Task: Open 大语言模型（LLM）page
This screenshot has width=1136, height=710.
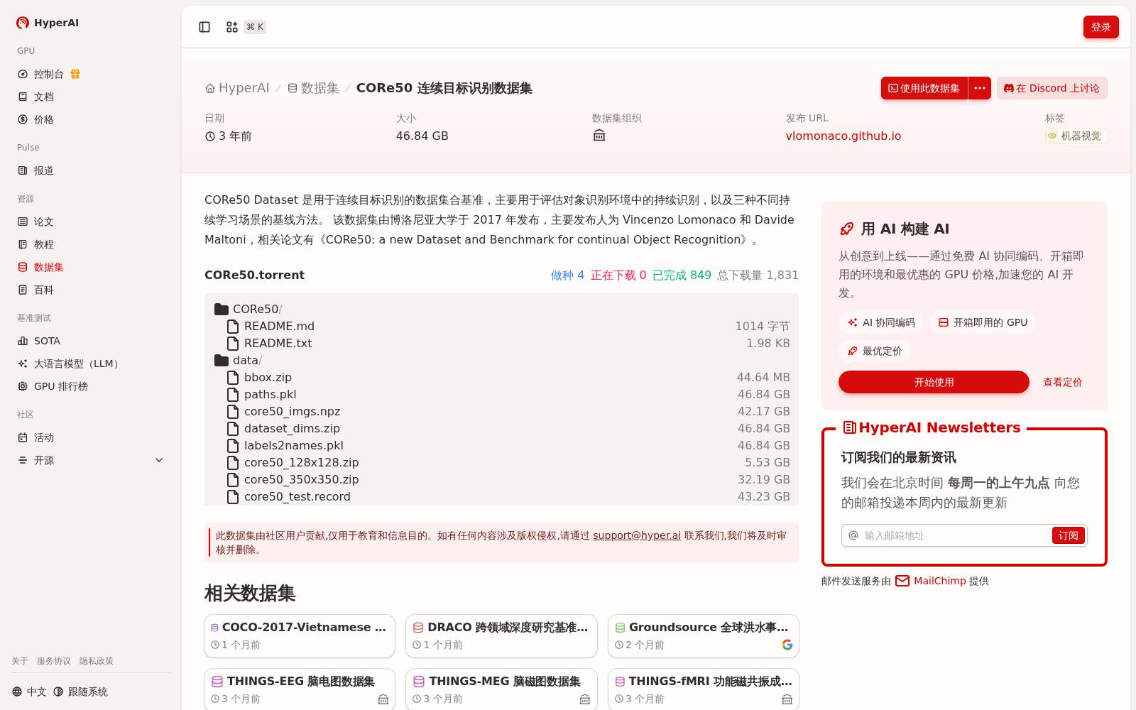Action: (x=91, y=364)
